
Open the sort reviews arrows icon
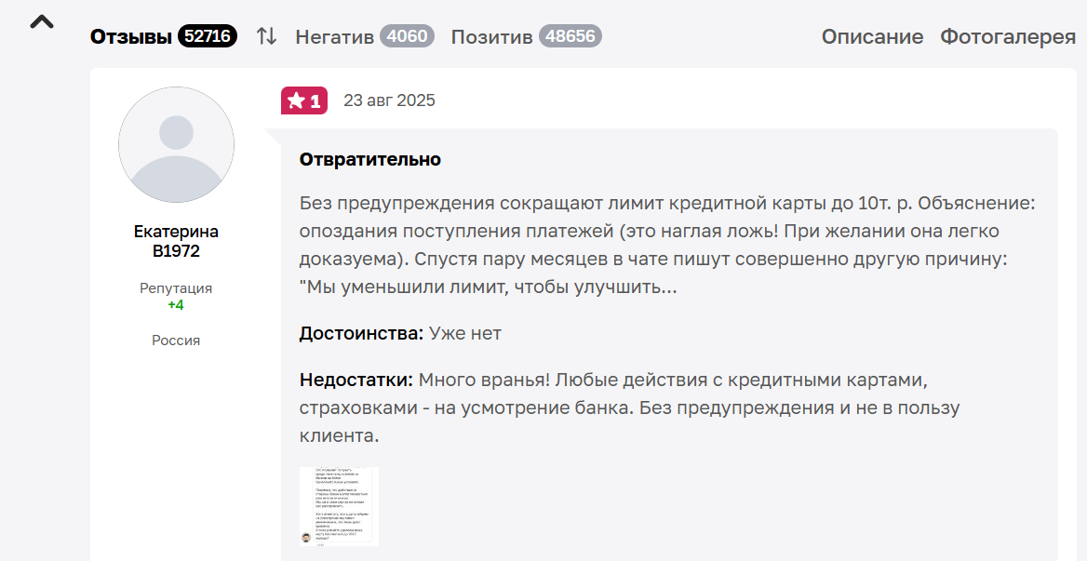coord(267,36)
